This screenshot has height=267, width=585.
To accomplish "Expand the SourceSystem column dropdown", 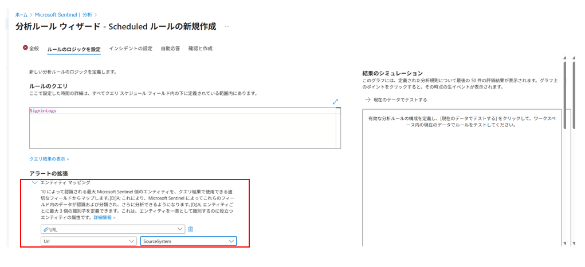I will pos(189,242).
